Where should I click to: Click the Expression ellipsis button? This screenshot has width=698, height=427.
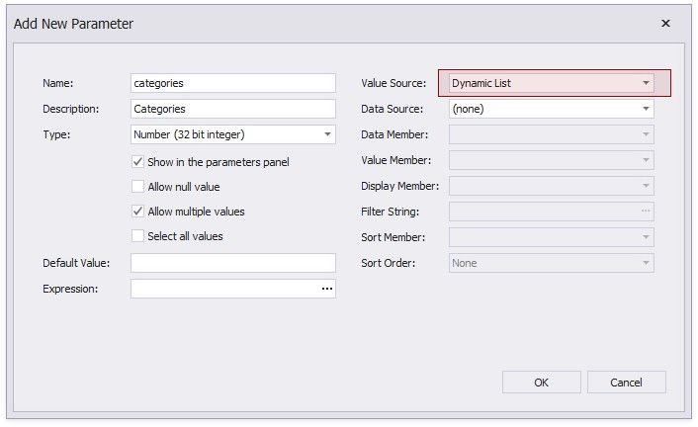point(326,289)
